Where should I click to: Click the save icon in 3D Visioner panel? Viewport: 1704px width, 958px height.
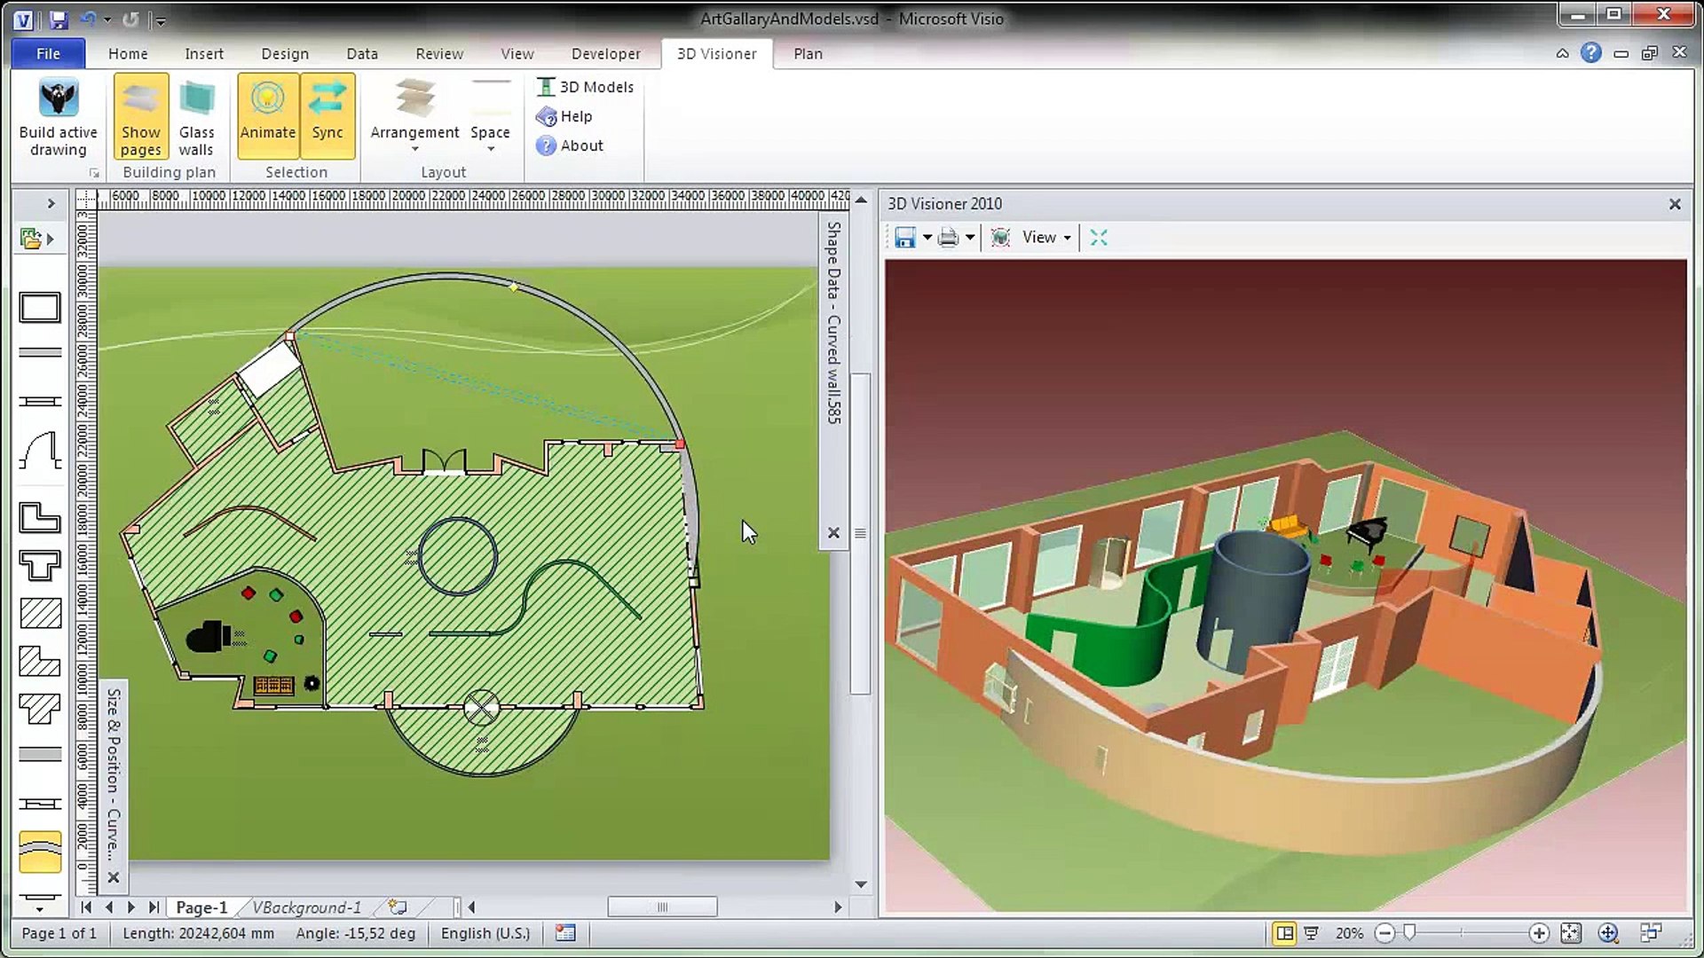(904, 237)
